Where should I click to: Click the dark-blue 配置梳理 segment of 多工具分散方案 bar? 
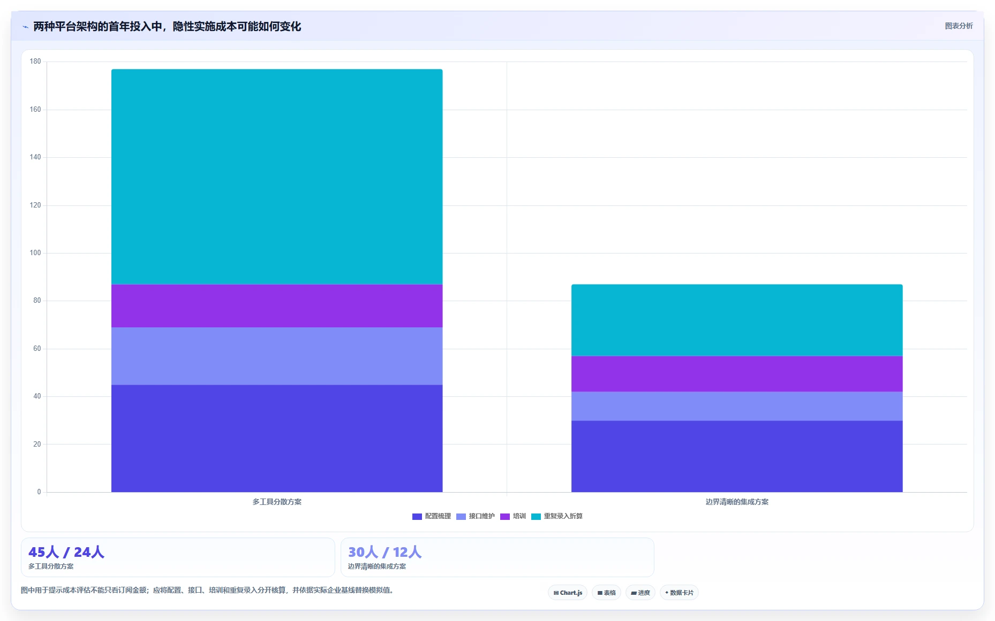tap(277, 439)
